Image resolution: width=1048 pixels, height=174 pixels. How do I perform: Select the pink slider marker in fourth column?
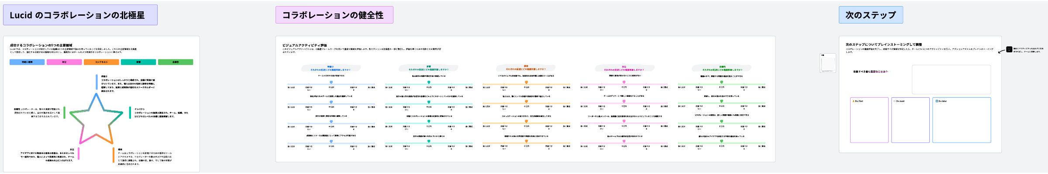[x=624, y=82]
